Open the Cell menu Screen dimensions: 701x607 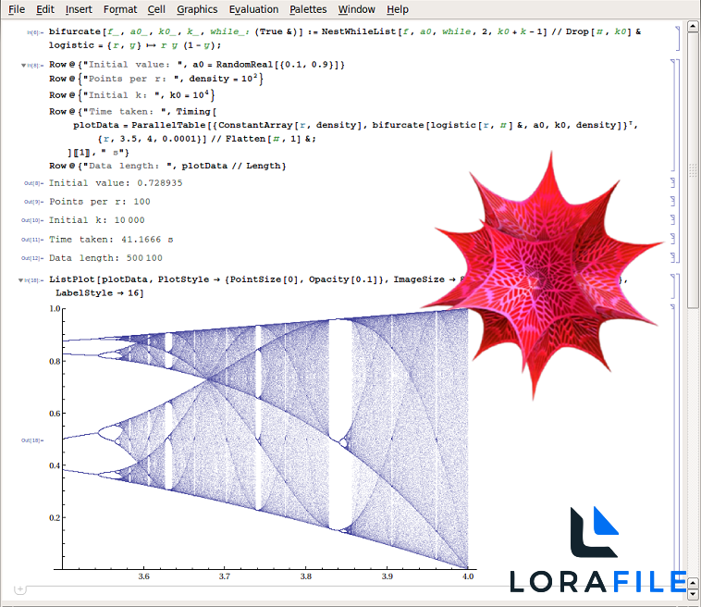(156, 9)
